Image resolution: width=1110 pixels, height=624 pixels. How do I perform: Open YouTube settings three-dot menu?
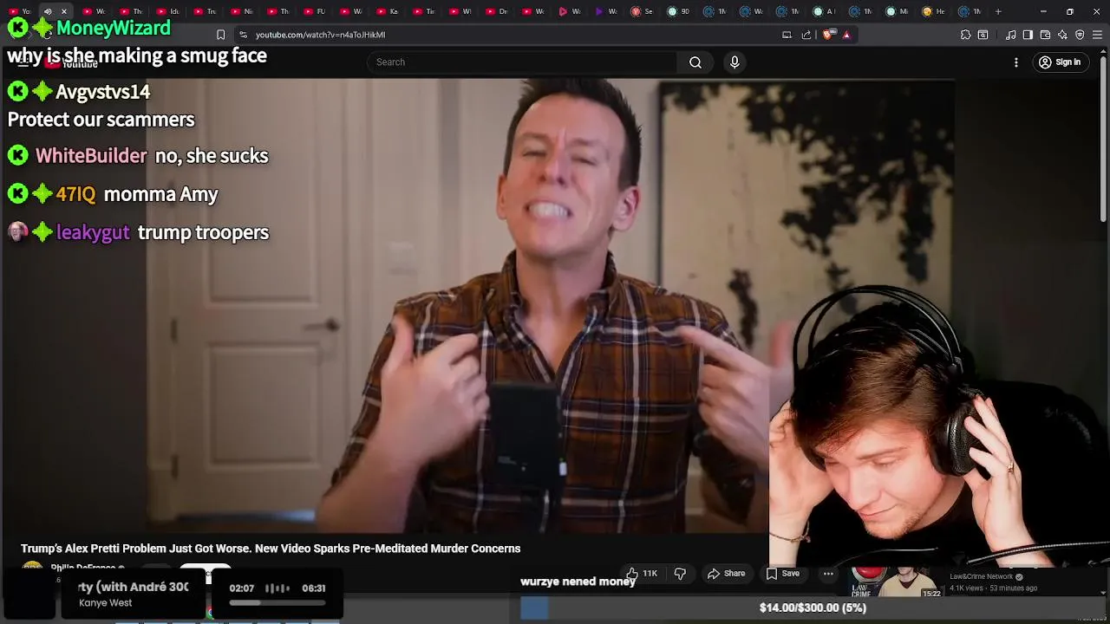(1016, 62)
